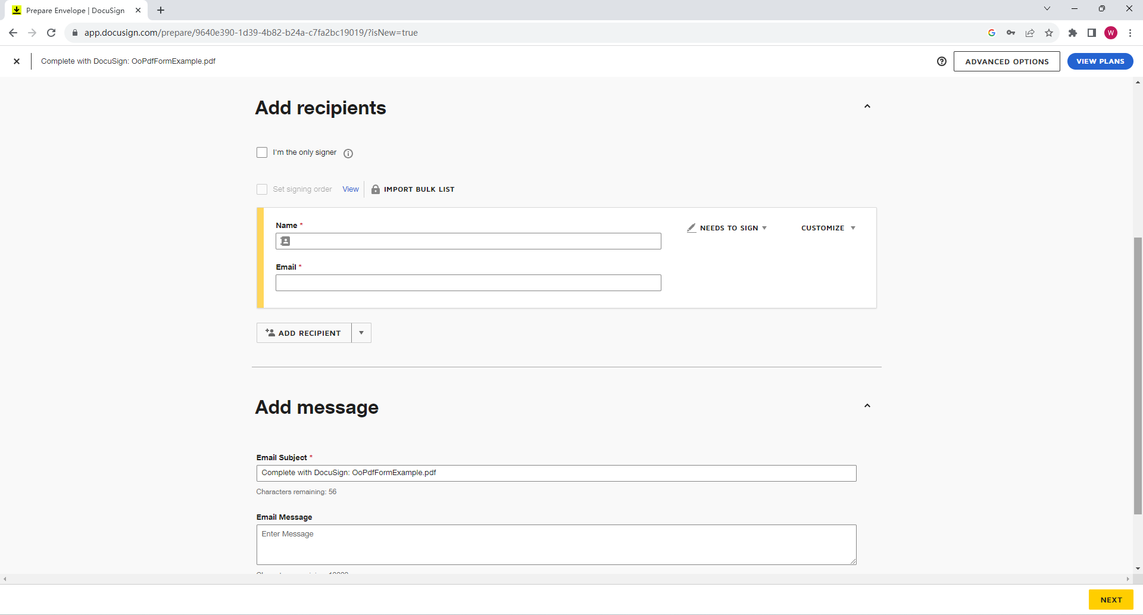
Task: Bookmark page with star icon
Action: point(1049,33)
